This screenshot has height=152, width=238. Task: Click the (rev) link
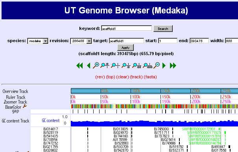[100, 77]
